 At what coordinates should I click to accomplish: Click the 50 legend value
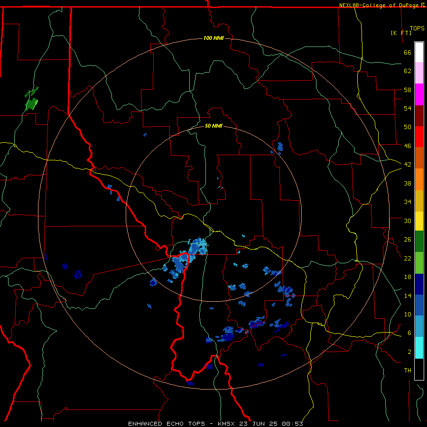408,127
